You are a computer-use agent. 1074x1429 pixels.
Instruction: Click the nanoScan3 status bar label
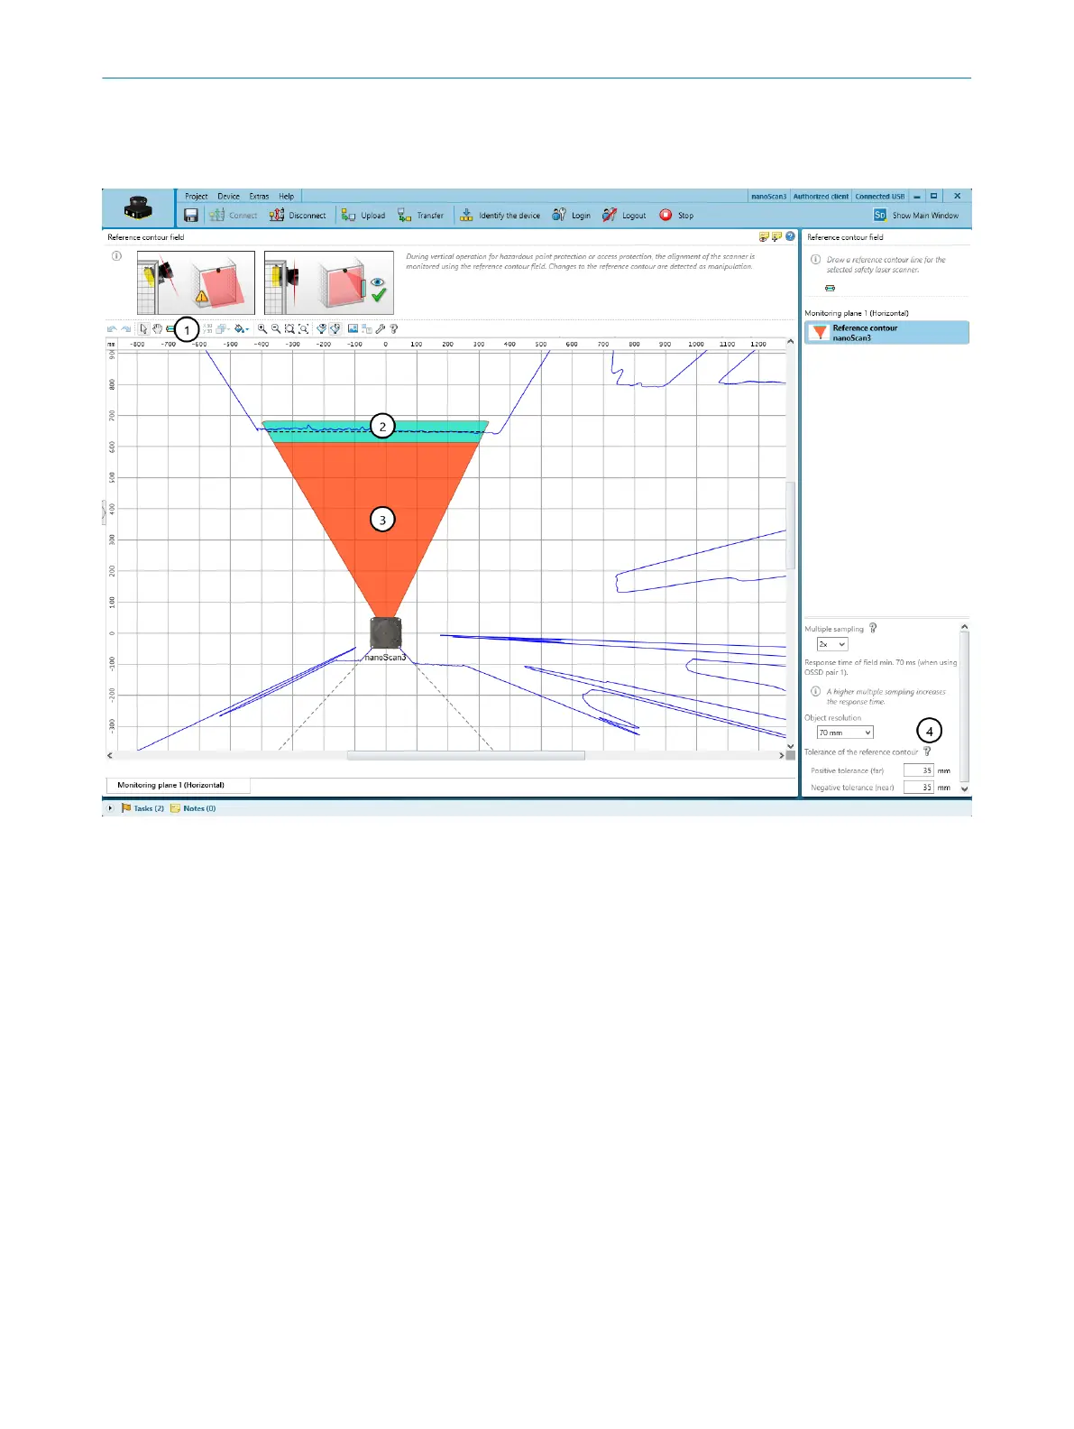point(769,196)
